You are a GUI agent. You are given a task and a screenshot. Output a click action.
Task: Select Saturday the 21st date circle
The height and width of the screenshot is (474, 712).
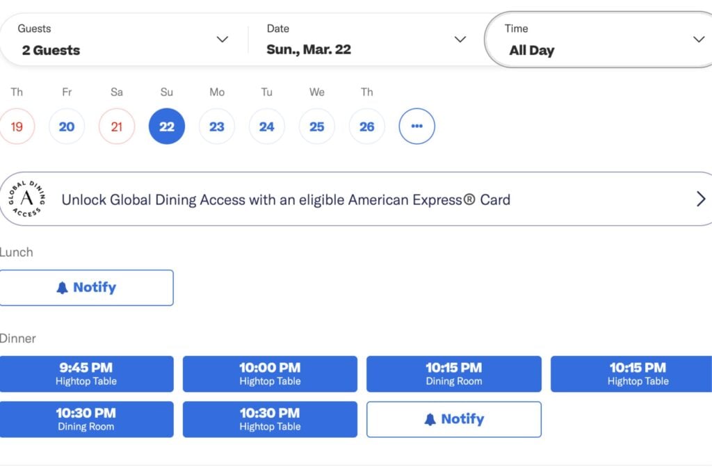pyautogui.click(x=116, y=126)
